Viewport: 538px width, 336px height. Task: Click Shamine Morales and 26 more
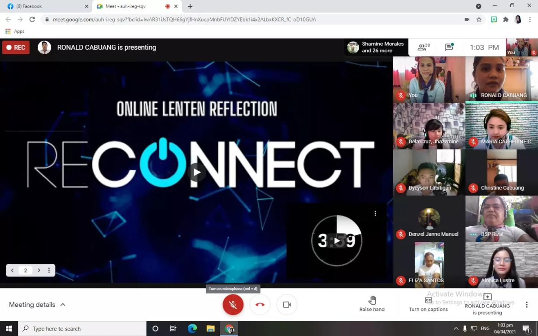coord(377,47)
